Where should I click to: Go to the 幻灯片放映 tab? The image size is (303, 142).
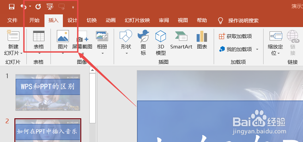point(137,20)
